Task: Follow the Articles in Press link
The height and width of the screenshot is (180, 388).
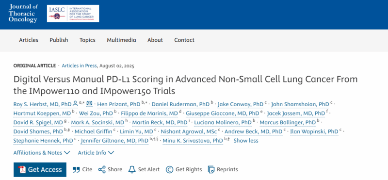Action: pos(80,66)
